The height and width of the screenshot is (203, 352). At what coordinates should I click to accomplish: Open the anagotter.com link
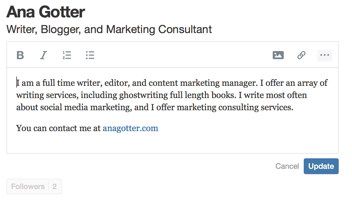[x=130, y=128]
